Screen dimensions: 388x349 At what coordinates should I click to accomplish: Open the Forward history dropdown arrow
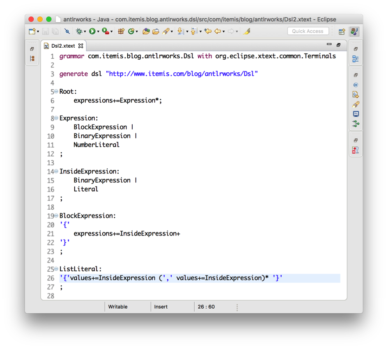point(237,32)
